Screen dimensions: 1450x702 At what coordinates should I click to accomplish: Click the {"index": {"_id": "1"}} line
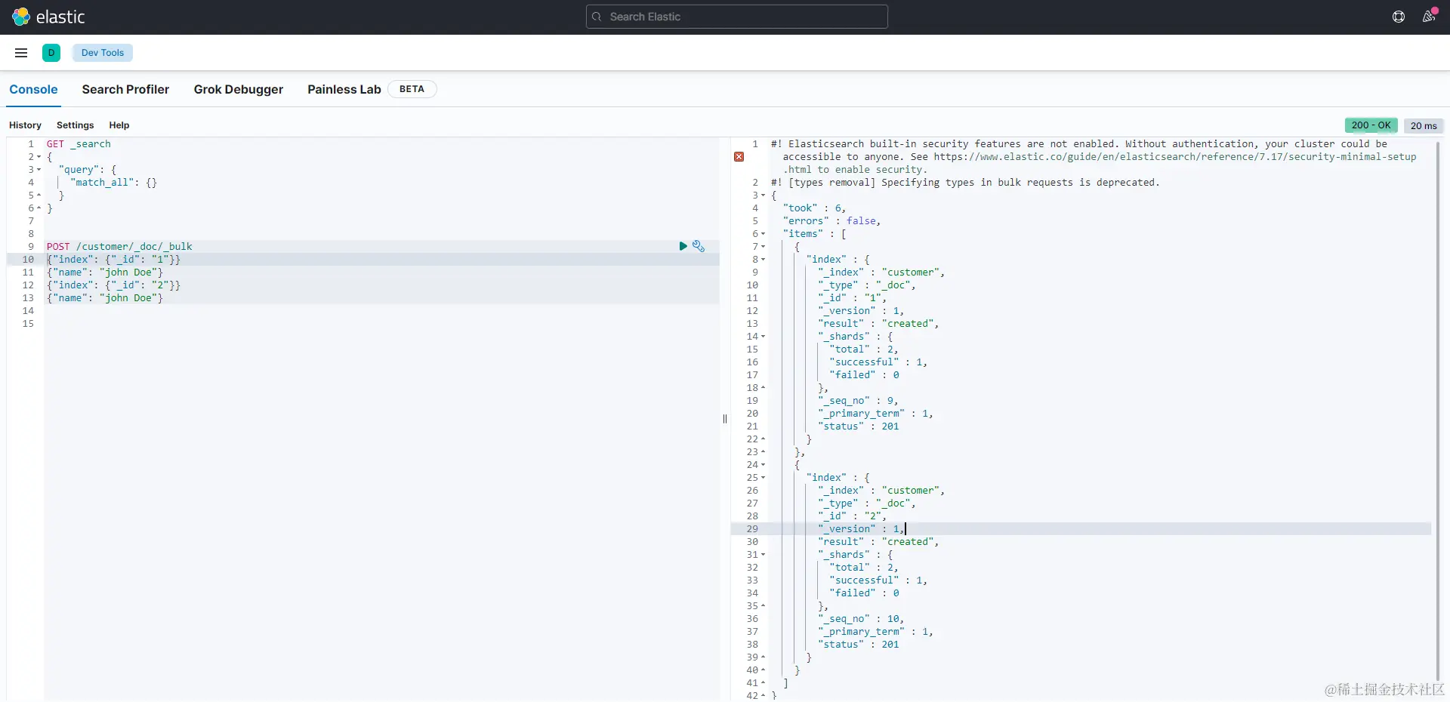click(x=113, y=260)
